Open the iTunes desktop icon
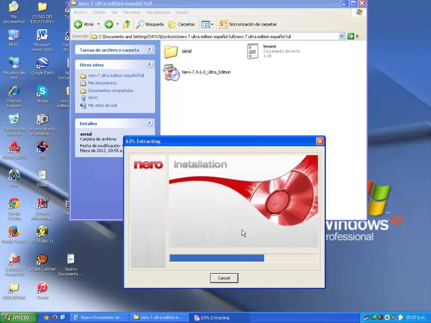The width and height of the screenshot is (431, 323). [42, 288]
